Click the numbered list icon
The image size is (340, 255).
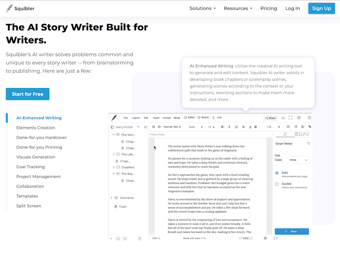click(288, 127)
